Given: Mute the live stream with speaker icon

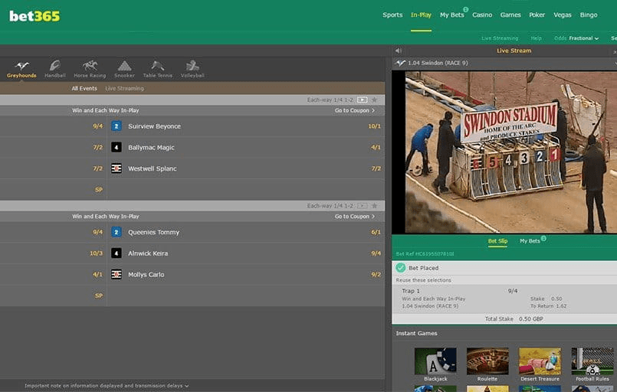Looking at the screenshot, I should tap(399, 51).
